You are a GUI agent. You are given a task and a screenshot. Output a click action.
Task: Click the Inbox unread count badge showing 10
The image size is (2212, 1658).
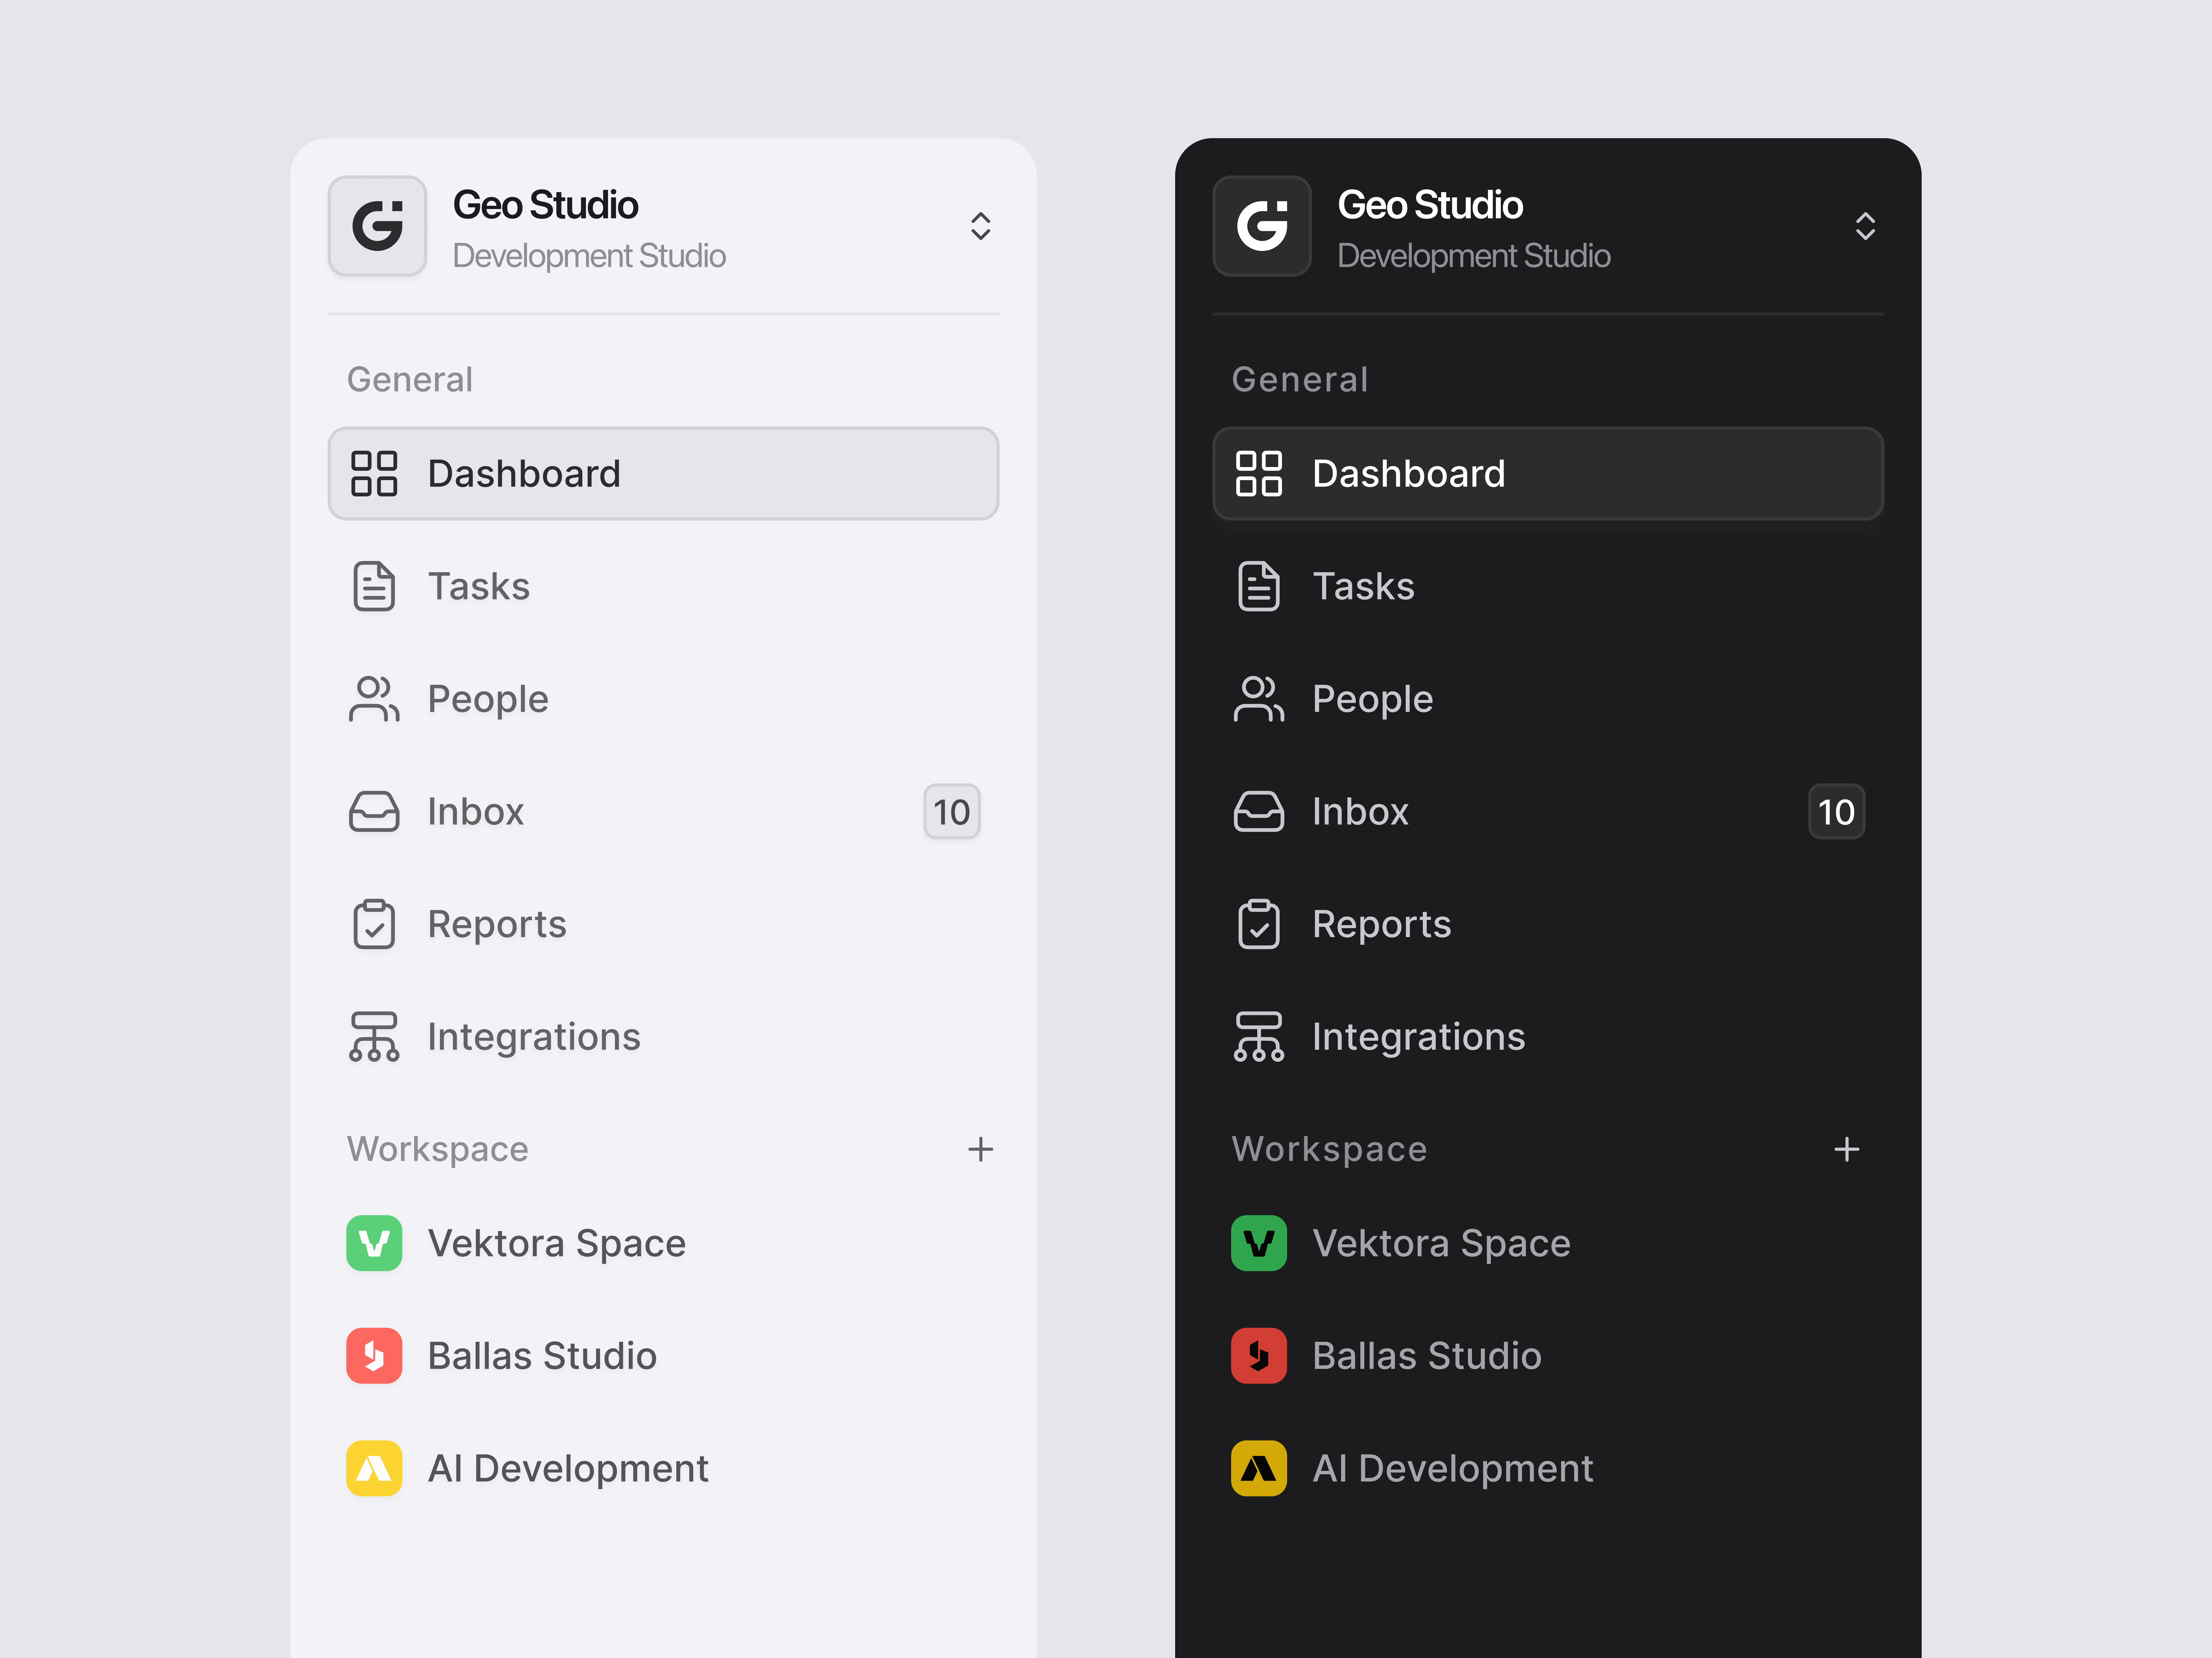(951, 812)
